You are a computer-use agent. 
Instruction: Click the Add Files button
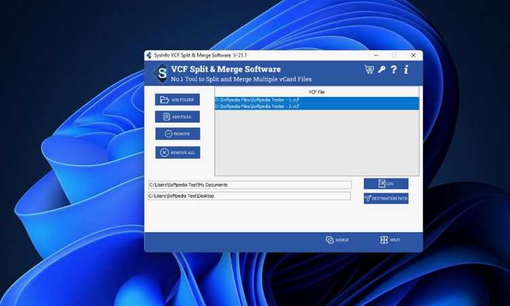(177, 117)
